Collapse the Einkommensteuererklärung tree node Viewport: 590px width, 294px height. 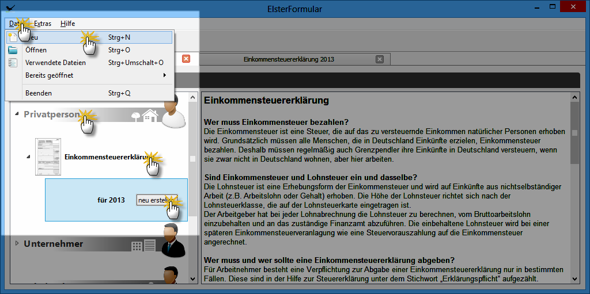click(29, 156)
